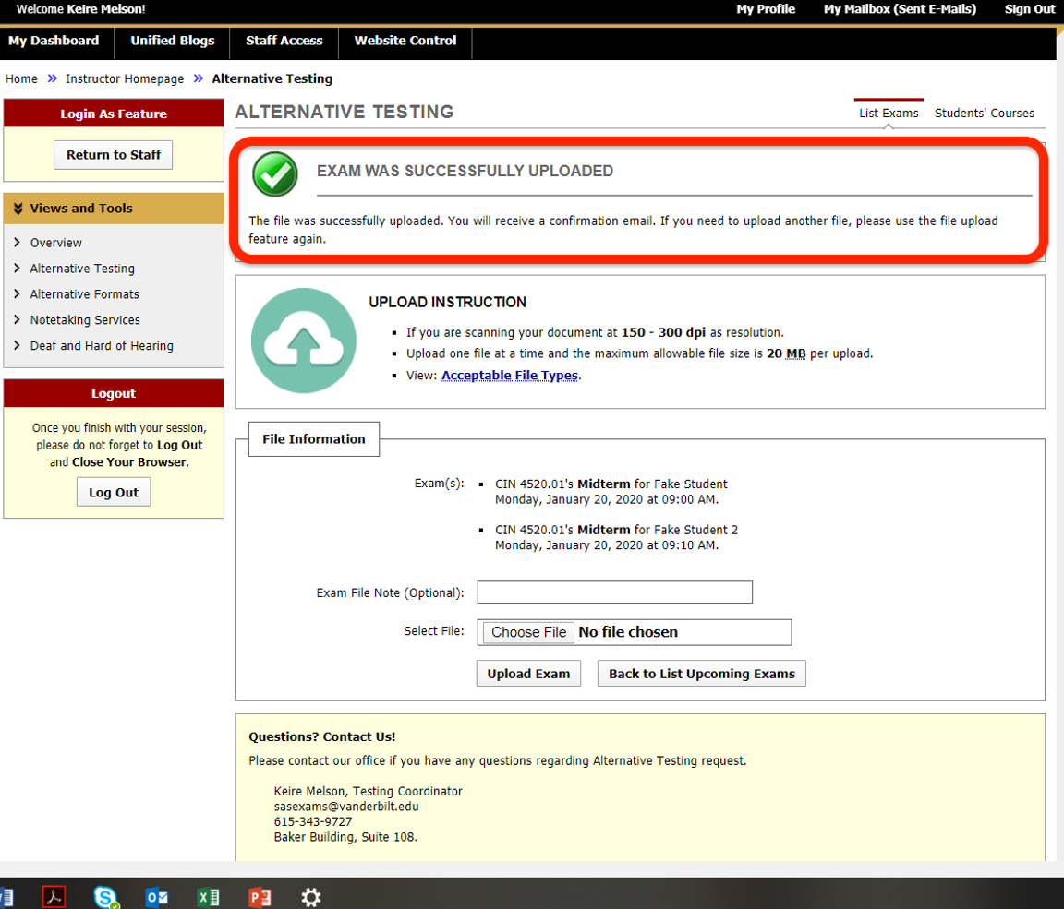1064x909 pixels.
Task: Click Back to List Upcoming Exams
Action: (x=701, y=673)
